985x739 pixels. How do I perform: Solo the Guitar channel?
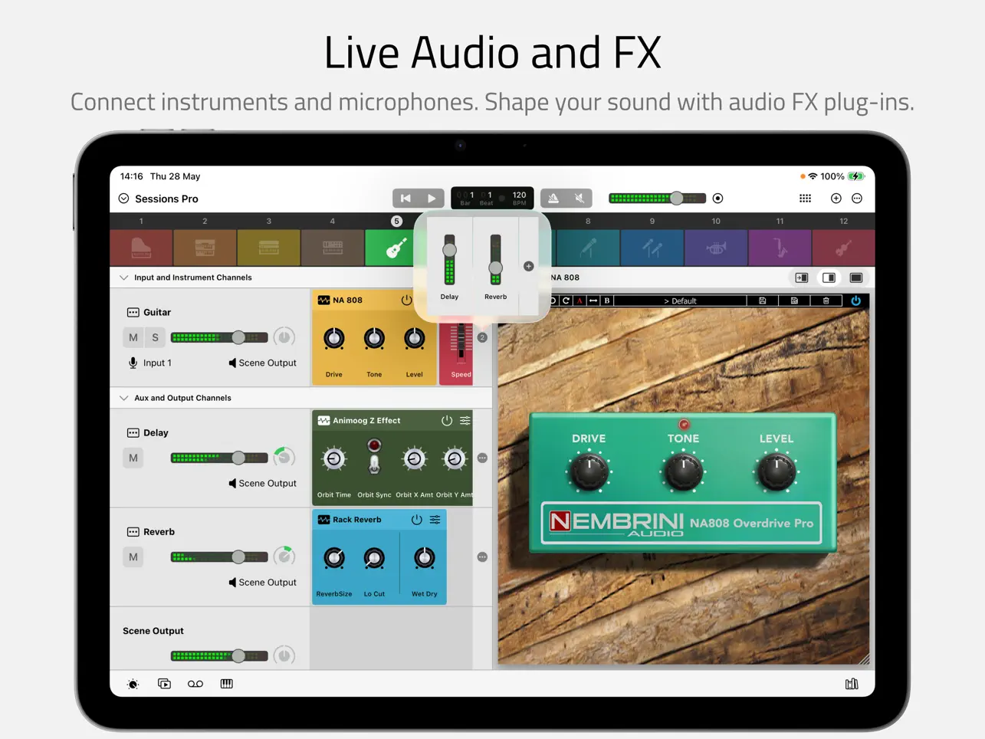(155, 337)
